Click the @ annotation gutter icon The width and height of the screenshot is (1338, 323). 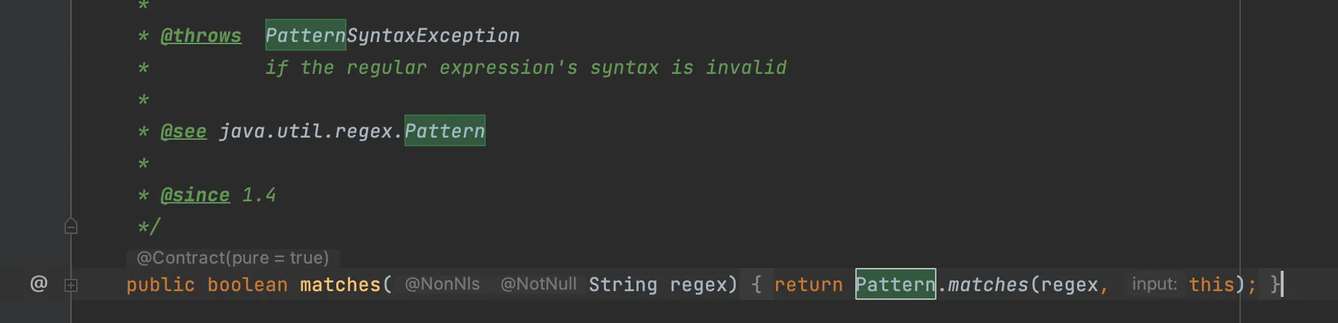pyautogui.click(x=38, y=284)
